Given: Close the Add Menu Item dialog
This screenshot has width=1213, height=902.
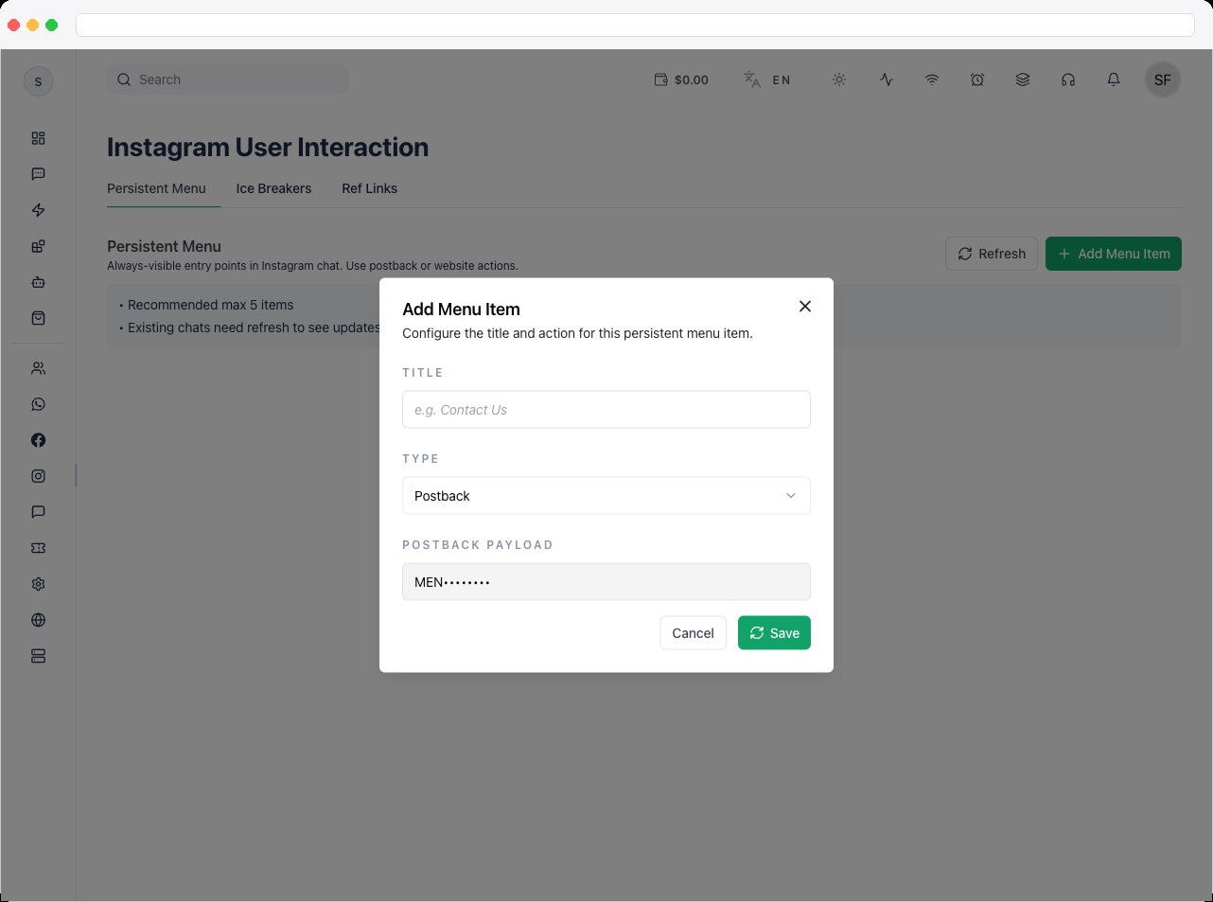Looking at the screenshot, I should pyautogui.click(x=805, y=306).
